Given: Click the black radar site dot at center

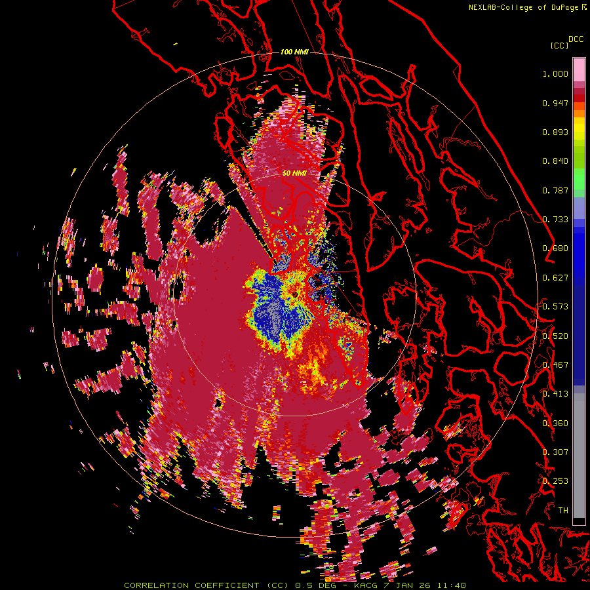Looking at the screenshot, I should point(295,294).
